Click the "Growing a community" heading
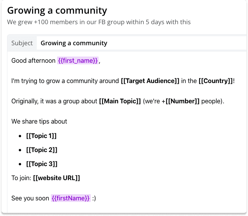248x216 pixels. coord(57,11)
